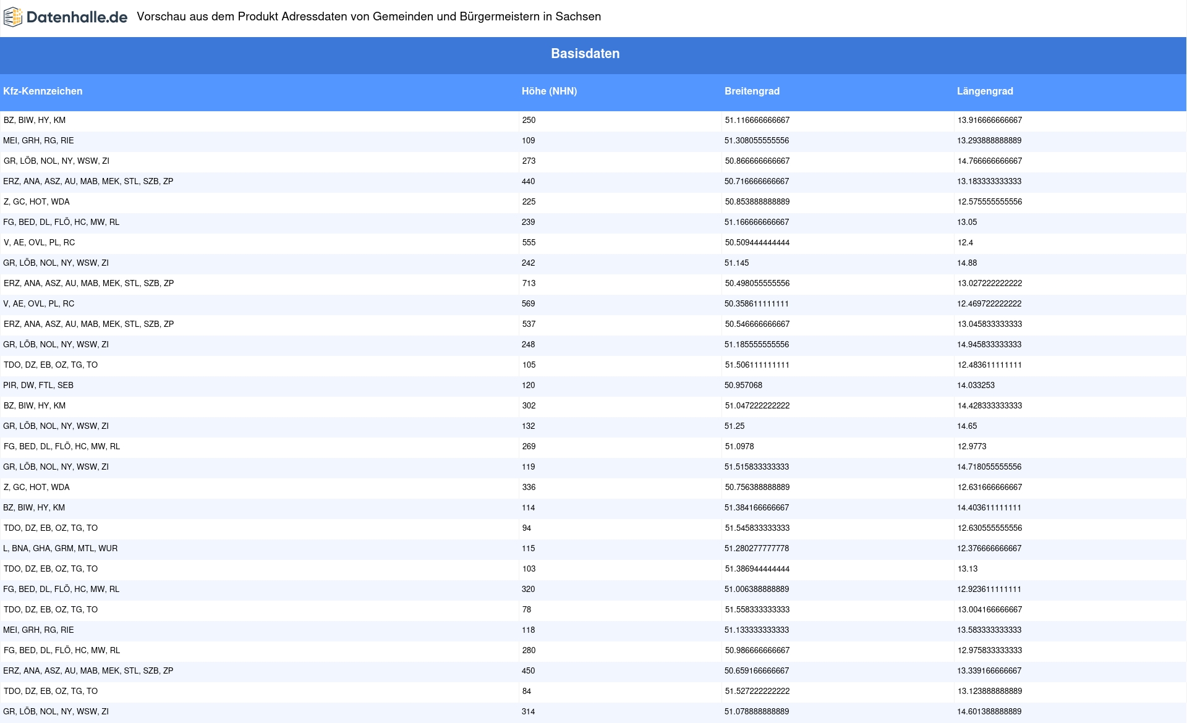Select latitude 50.358611111111

pyautogui.click(x=757, y=304)
